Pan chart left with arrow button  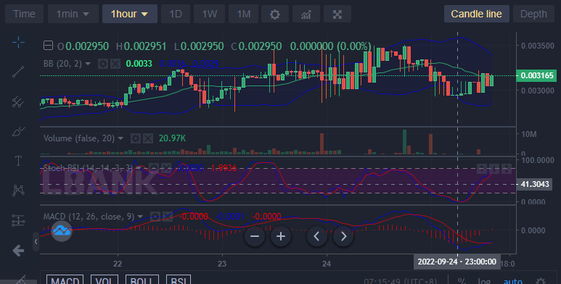317,236
